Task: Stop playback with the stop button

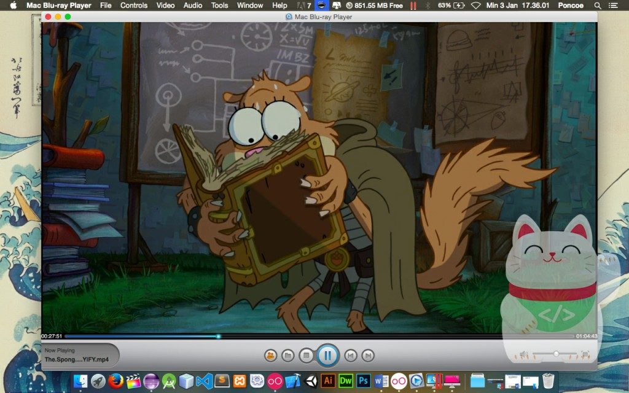Action: (306, 356)
